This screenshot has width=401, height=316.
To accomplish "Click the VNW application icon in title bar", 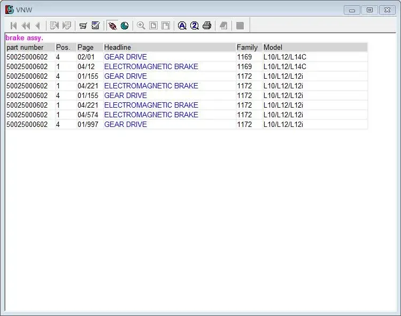I will [10, 10].
